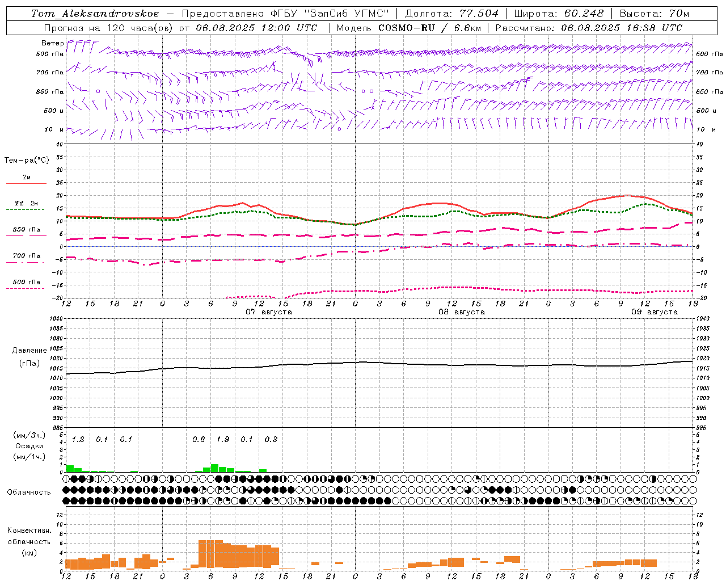Click the date label 09 августа
Viewport: 726px width, 581px height.
[654, 312]
